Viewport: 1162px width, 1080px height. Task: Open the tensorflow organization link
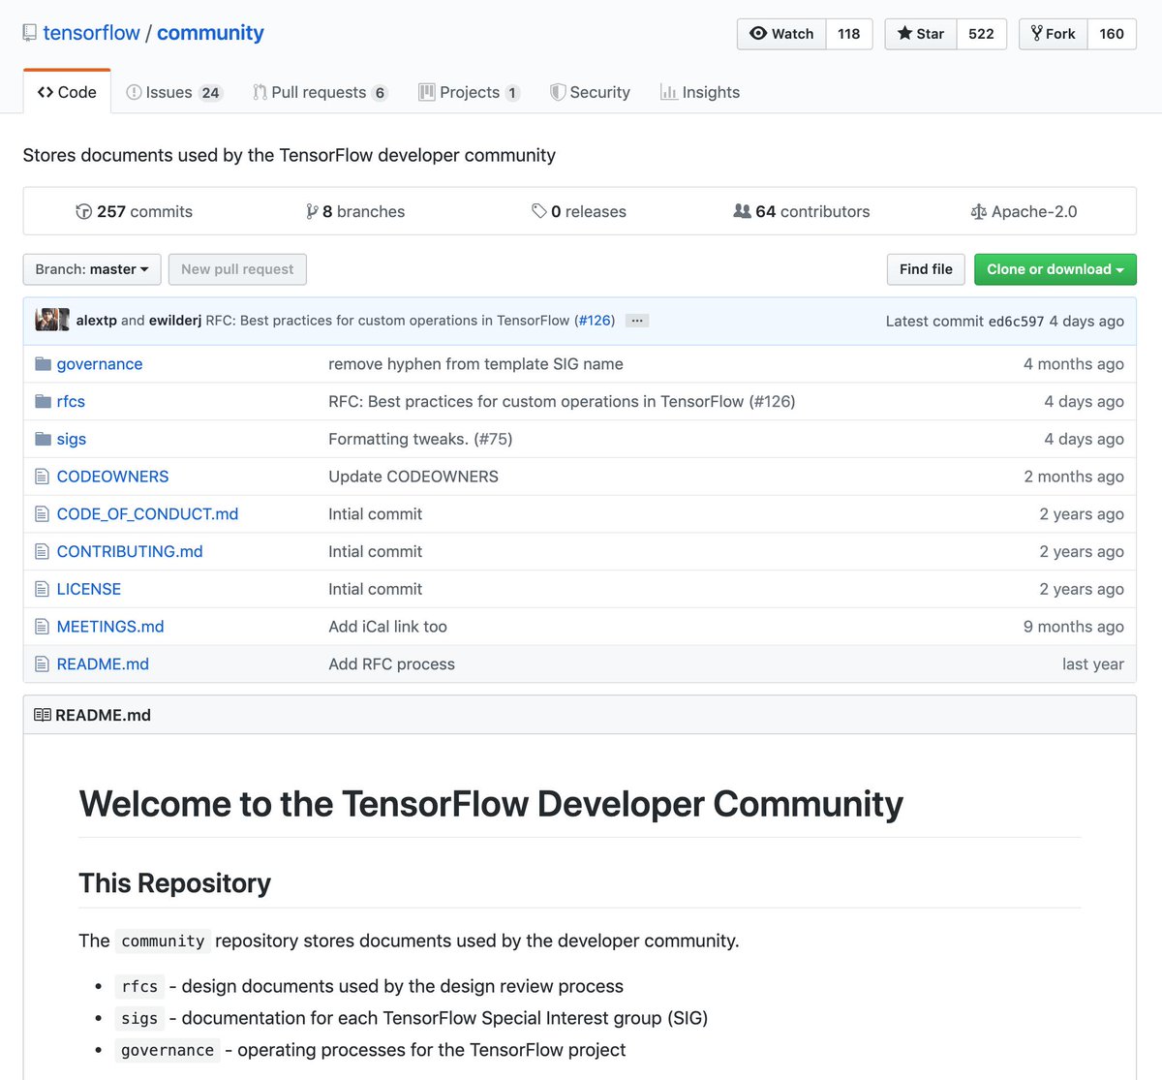pyautogui.click(x=91, y=33)
